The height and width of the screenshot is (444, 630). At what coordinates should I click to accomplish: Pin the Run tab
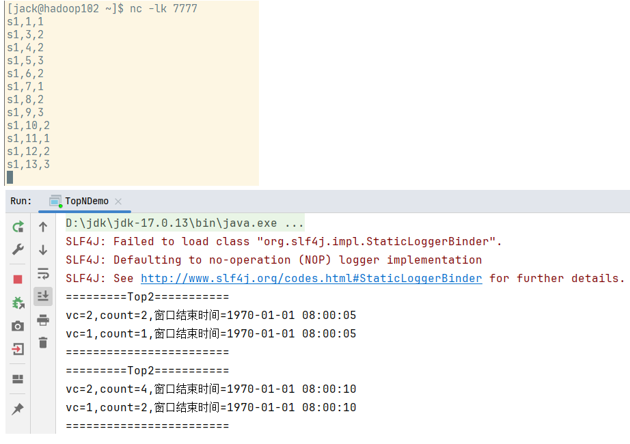click(18, 409)
